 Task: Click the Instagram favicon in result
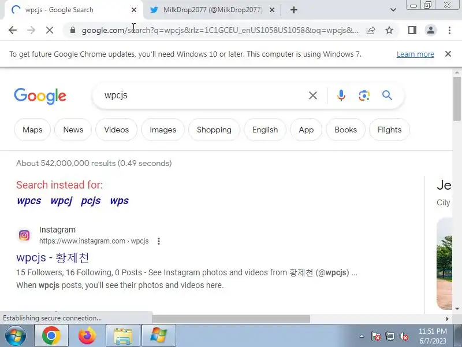[x=24, y=235]
